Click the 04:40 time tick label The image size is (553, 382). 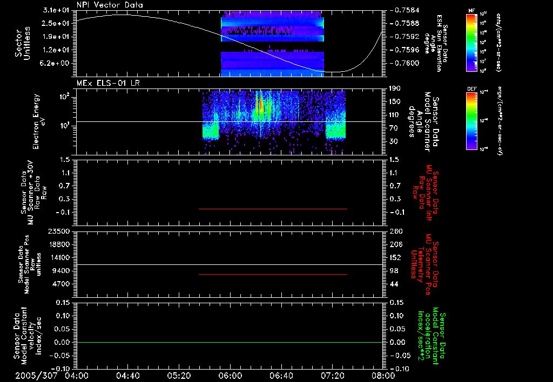(x=127, y=376)
